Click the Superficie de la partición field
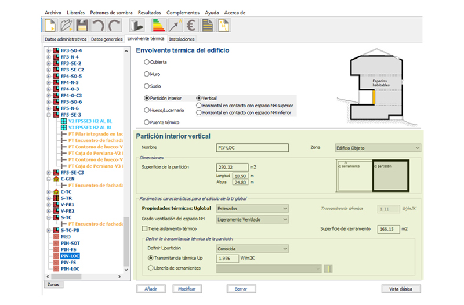This screenshot has width=464, height=305. point(233,168)
